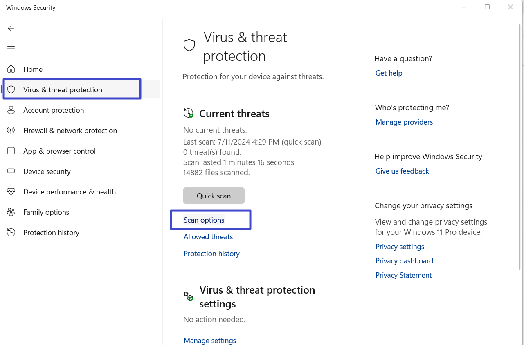Viewport: 524px width, 345px height.
Task: Open Manage providers link
Action: (x=404, y=122)
